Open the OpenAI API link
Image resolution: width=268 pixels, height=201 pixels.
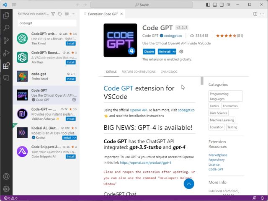point(138,110)
